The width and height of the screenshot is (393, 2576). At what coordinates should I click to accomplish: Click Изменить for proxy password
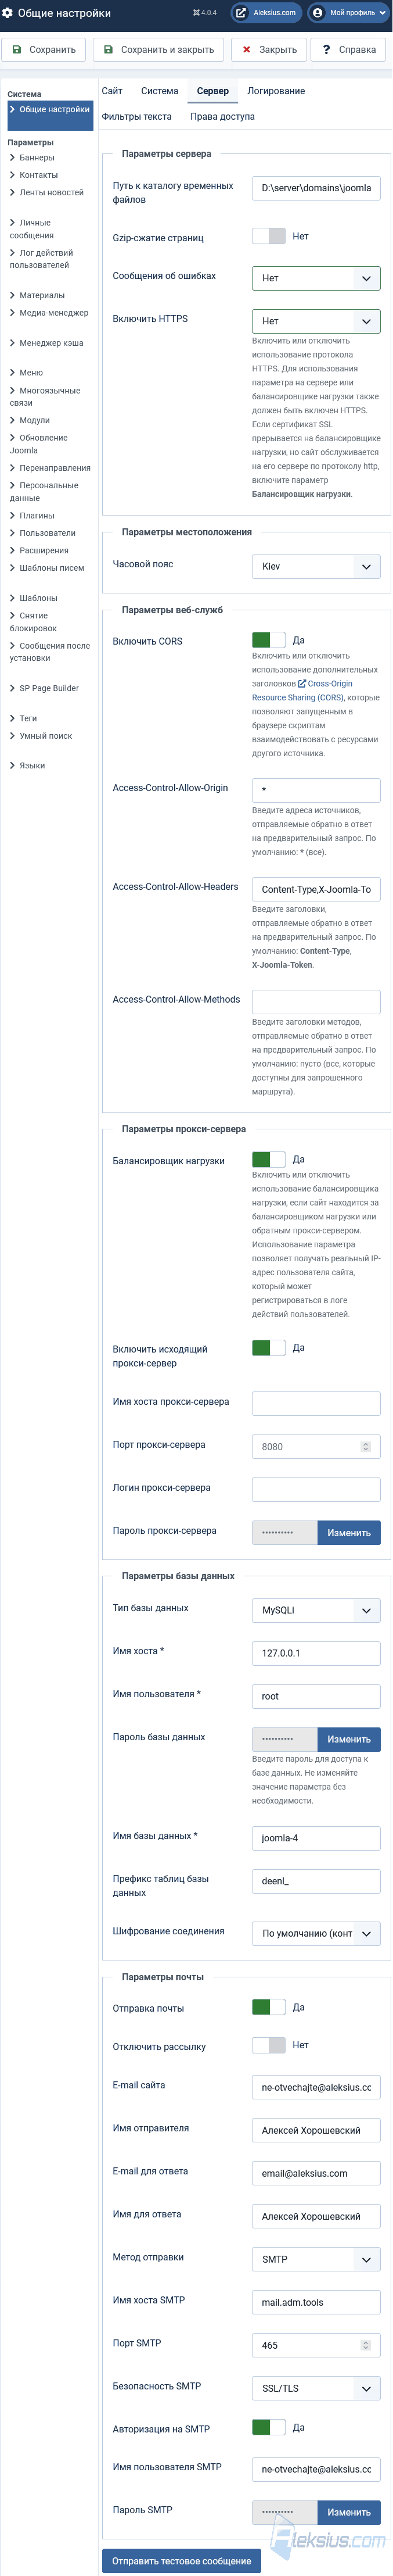pos(349,1532)
